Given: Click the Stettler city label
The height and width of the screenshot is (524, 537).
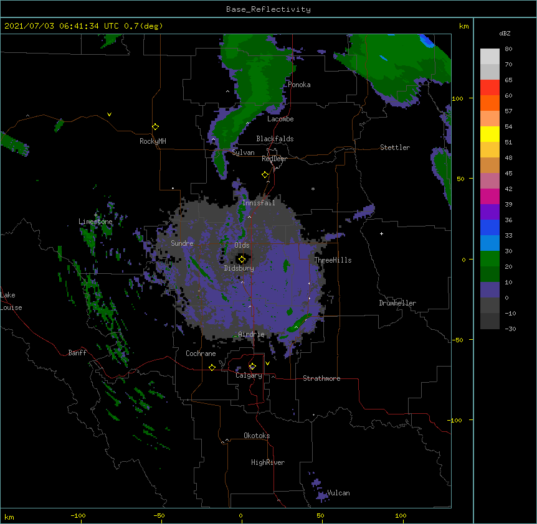Looking at the screenshot, I should 395,147.
